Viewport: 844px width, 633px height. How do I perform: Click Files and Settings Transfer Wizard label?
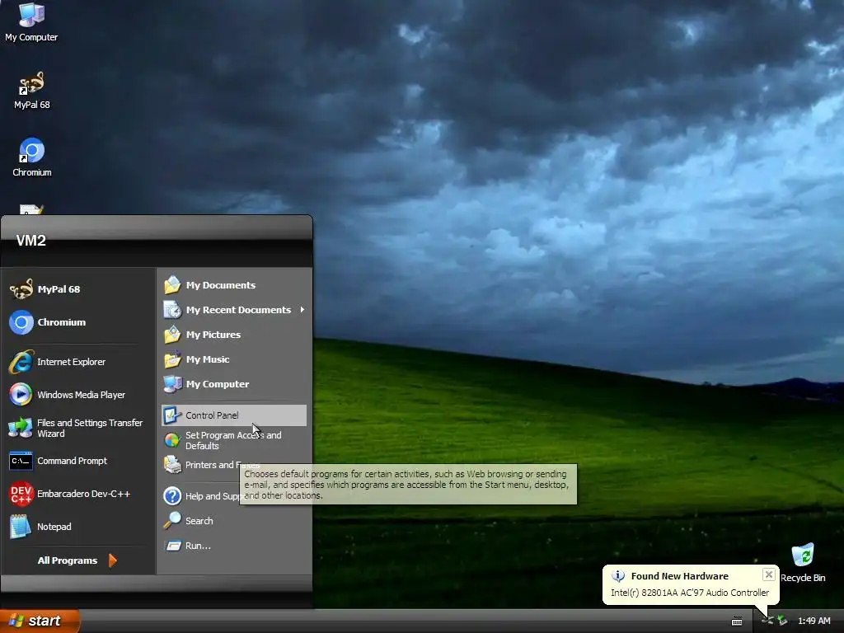tap(90, 428)
